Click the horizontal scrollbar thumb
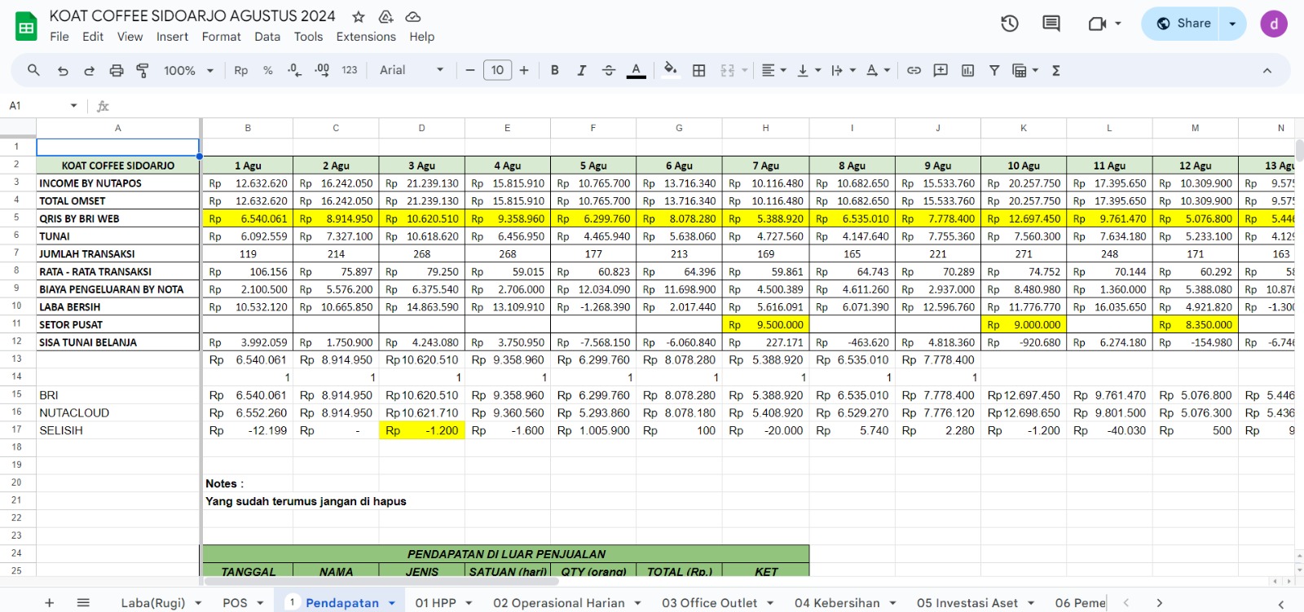The width and height of the screenshot is (1304, 612). click(381, 581)
